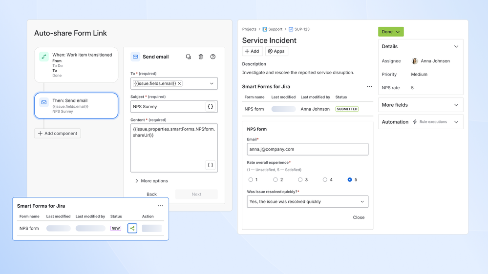Open Support breadcrumb link
This screenshot has width=488, height=274.
[275, 29]
